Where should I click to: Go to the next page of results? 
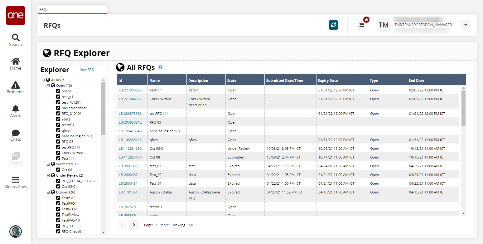(134, 225)
